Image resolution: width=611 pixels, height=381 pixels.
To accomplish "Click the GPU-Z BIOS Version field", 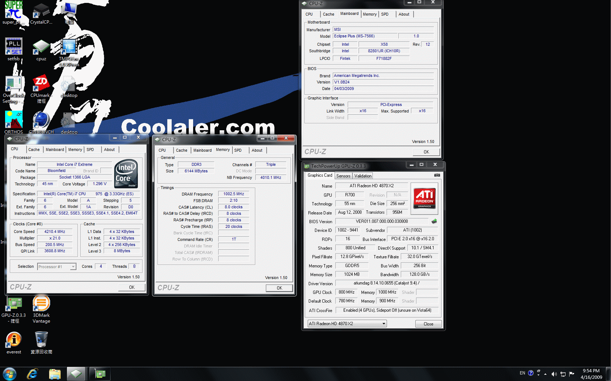I will (x=382, y=221).
